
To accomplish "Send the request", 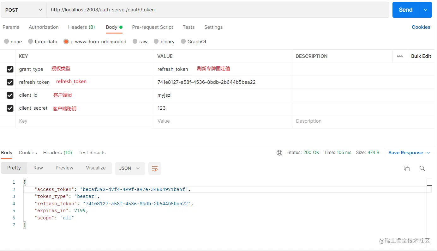I will pyautogui.click(x=405, y=10).
